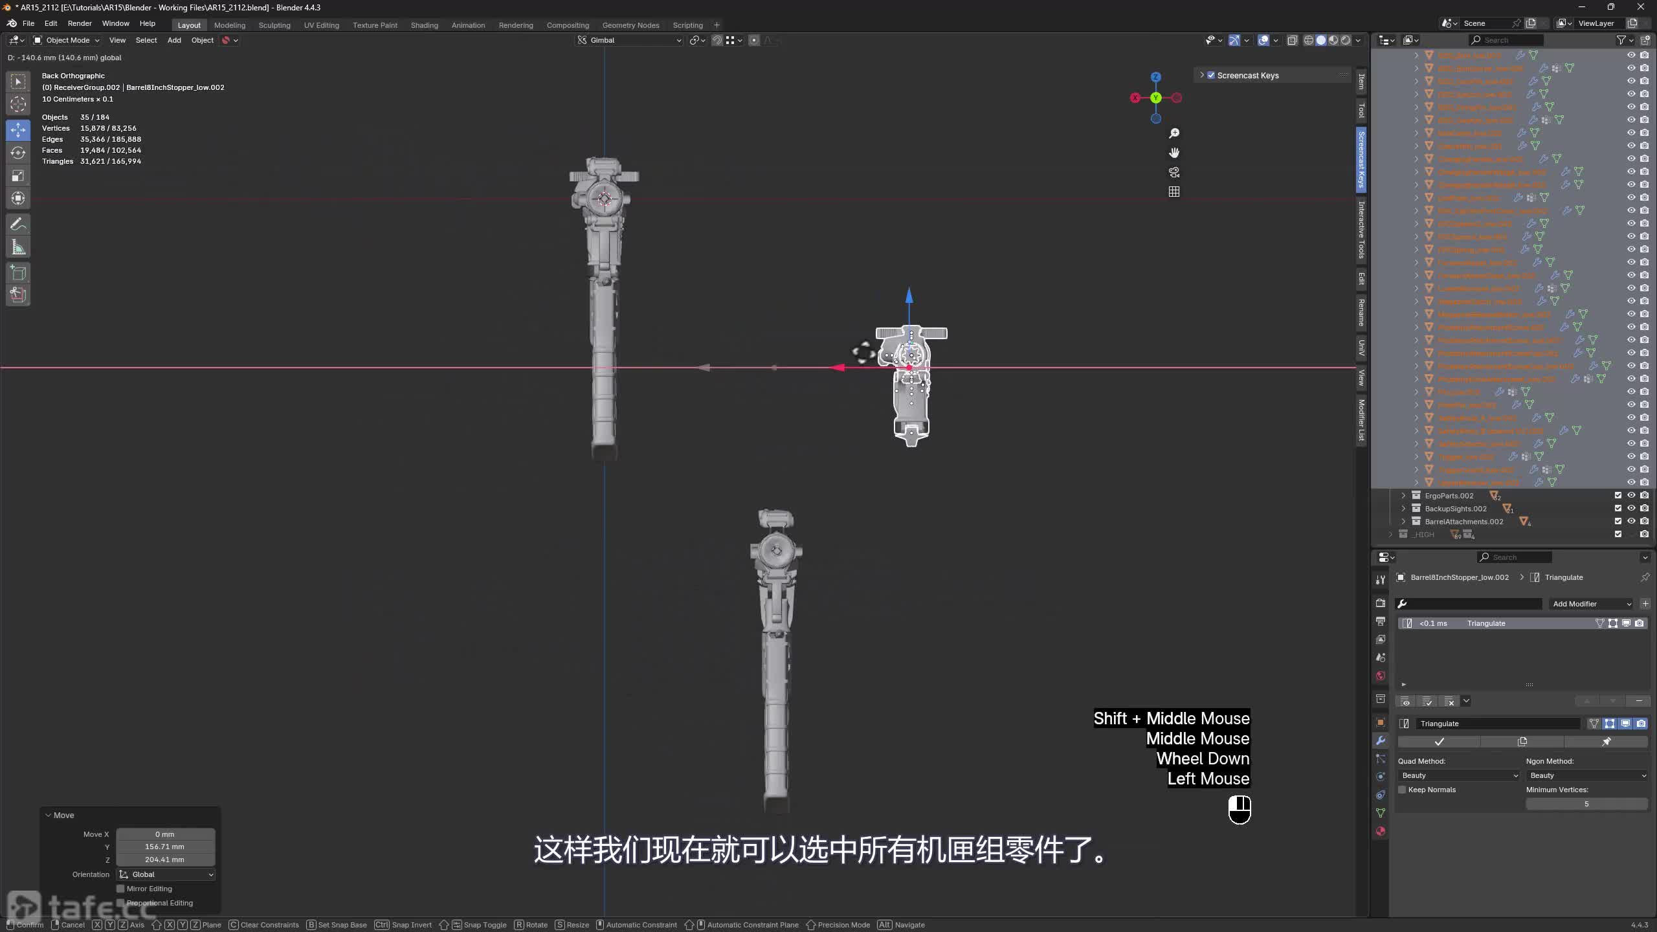Click the Zoom magnifier viewport gizmo

click(x=1174, y=133)
